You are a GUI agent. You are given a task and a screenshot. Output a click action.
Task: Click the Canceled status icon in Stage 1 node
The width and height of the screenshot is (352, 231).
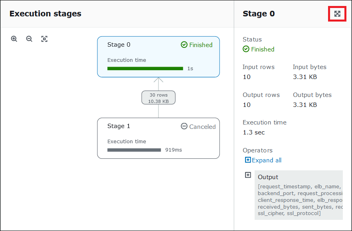pyautogui.click(x=184, y=126)
